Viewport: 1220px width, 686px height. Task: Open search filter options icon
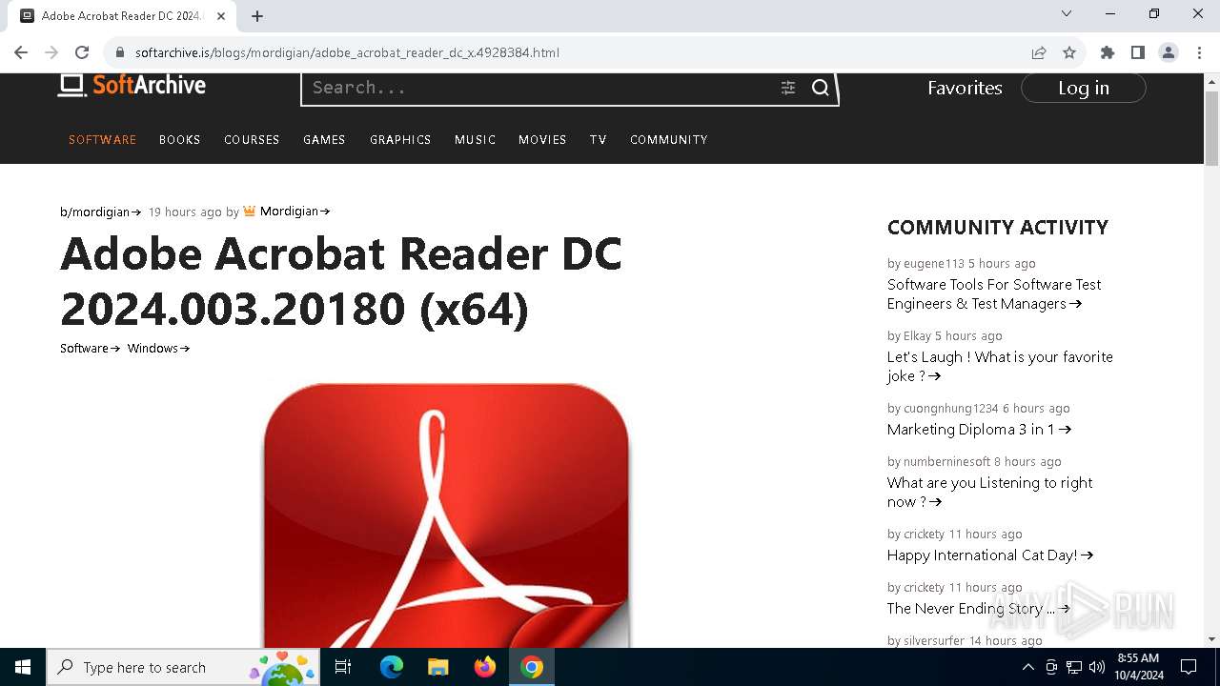pos(788,88)
